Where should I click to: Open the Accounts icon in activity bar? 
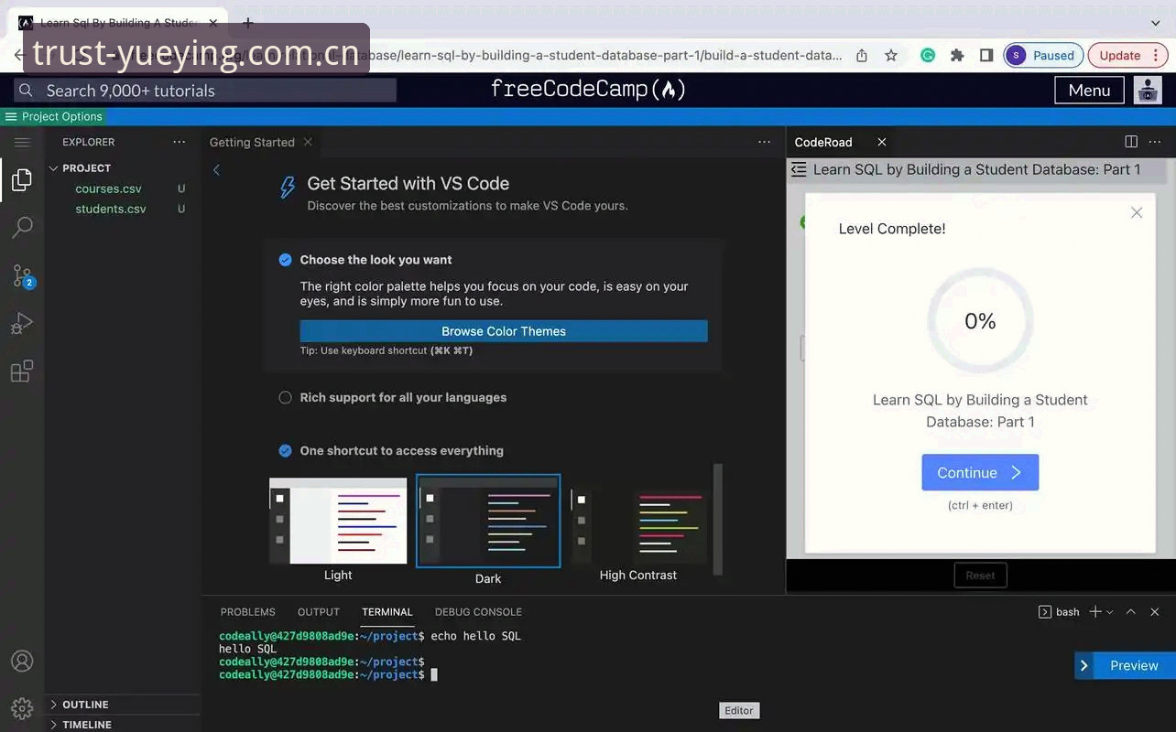point(22,661)
